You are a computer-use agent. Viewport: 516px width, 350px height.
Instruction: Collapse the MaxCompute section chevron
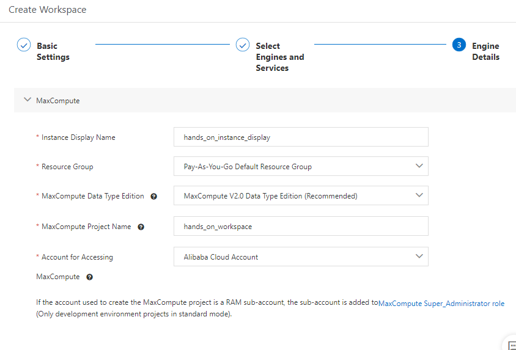27,100
